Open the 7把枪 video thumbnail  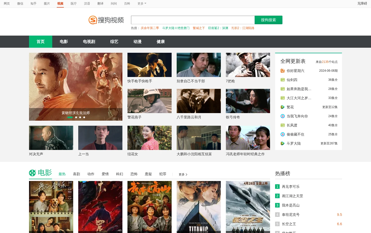[248, 65]
